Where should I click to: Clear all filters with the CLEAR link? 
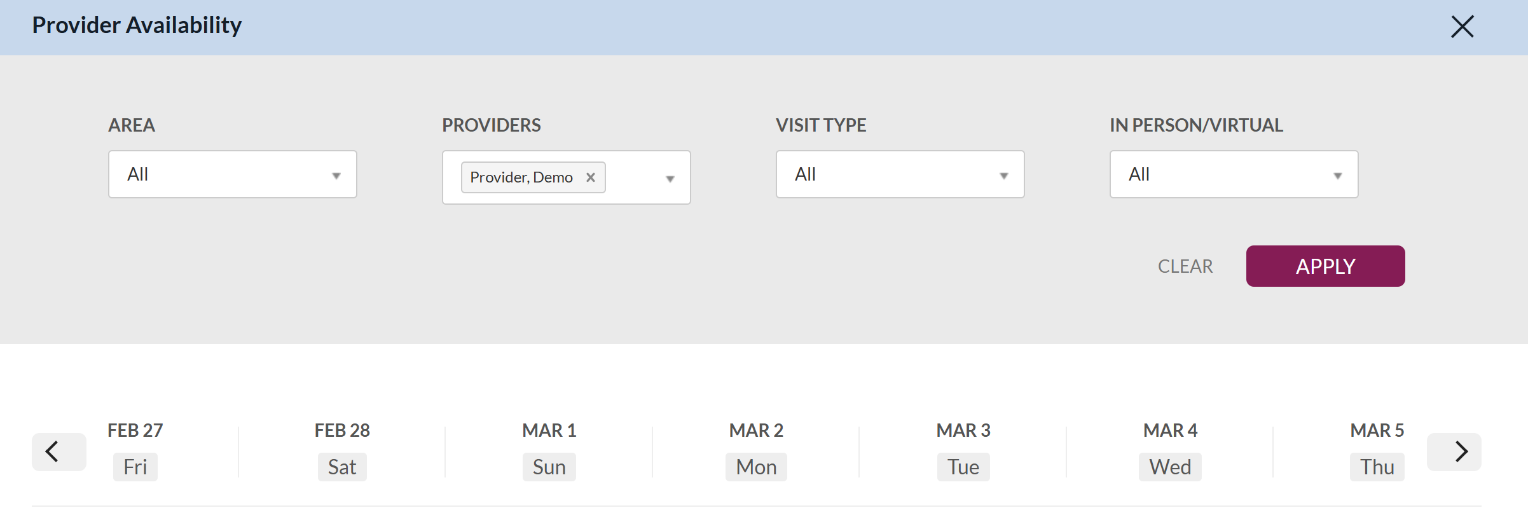[x=1185, y=266]
